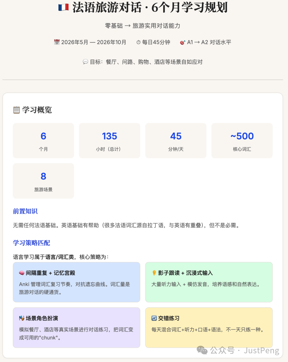Click the refresh arrows icon beside 交错练习
The height and width of the screenshot is (362, 288).
[154, 318]
